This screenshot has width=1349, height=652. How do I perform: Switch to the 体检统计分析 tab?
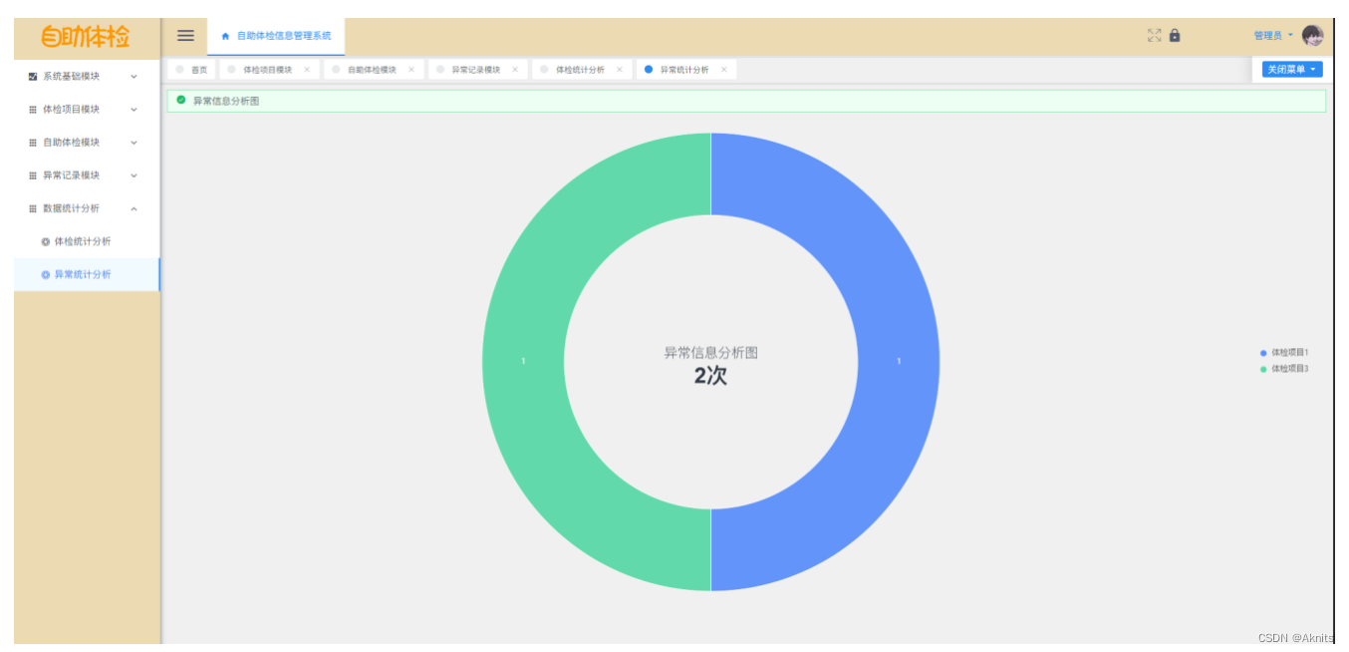point(580,70)
